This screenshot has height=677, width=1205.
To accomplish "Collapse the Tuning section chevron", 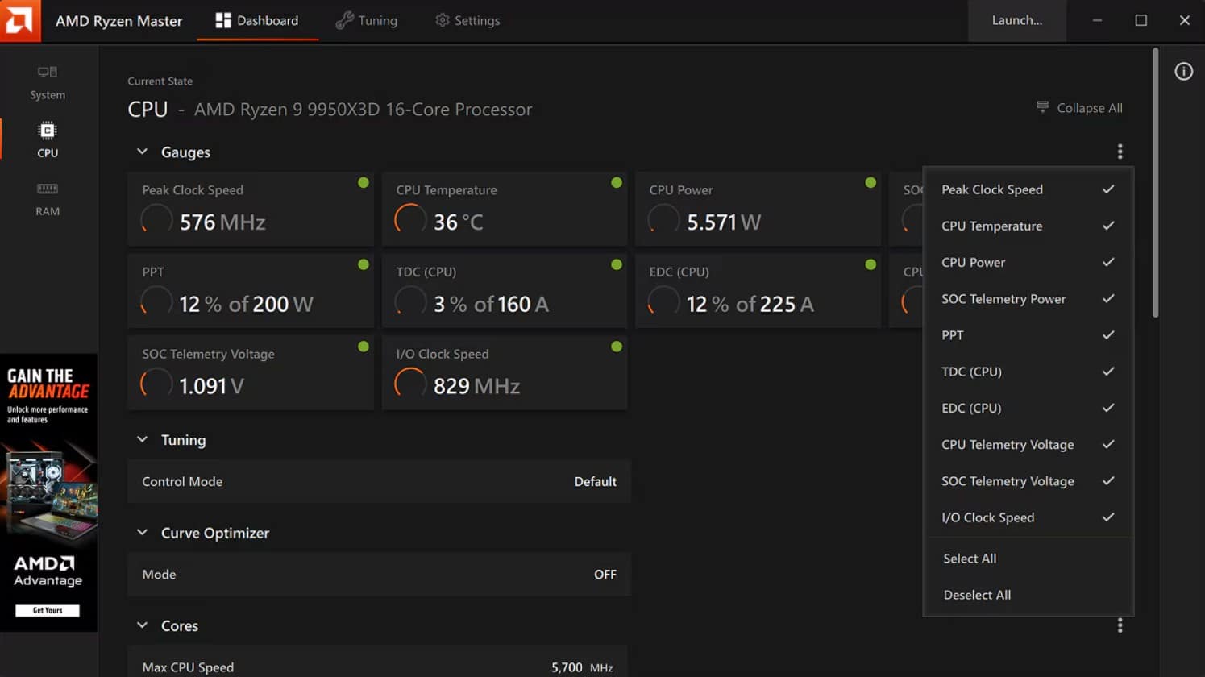I will pyautogui.click(x=142, y=440).
